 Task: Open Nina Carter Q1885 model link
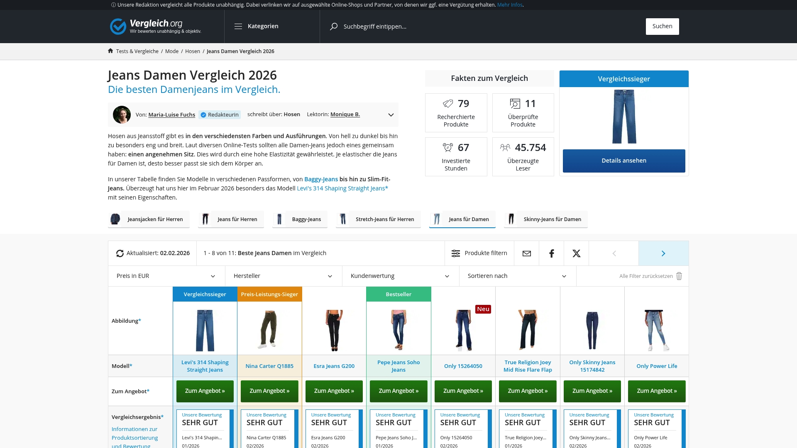pos(269,366)
